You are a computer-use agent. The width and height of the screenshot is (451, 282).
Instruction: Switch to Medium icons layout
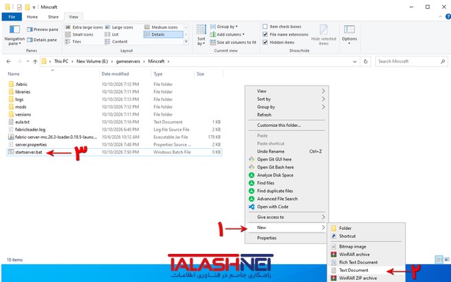[161, 27]
